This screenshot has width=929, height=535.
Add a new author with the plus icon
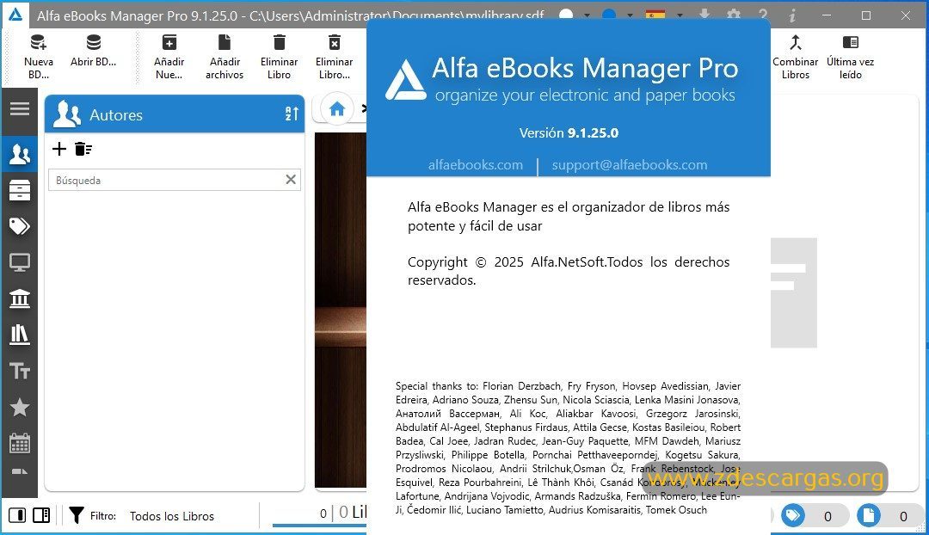tap(59, 149)
